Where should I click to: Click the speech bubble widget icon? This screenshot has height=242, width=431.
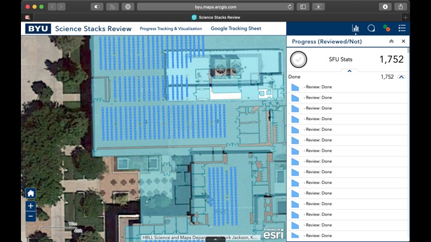(x=371, y=28)
